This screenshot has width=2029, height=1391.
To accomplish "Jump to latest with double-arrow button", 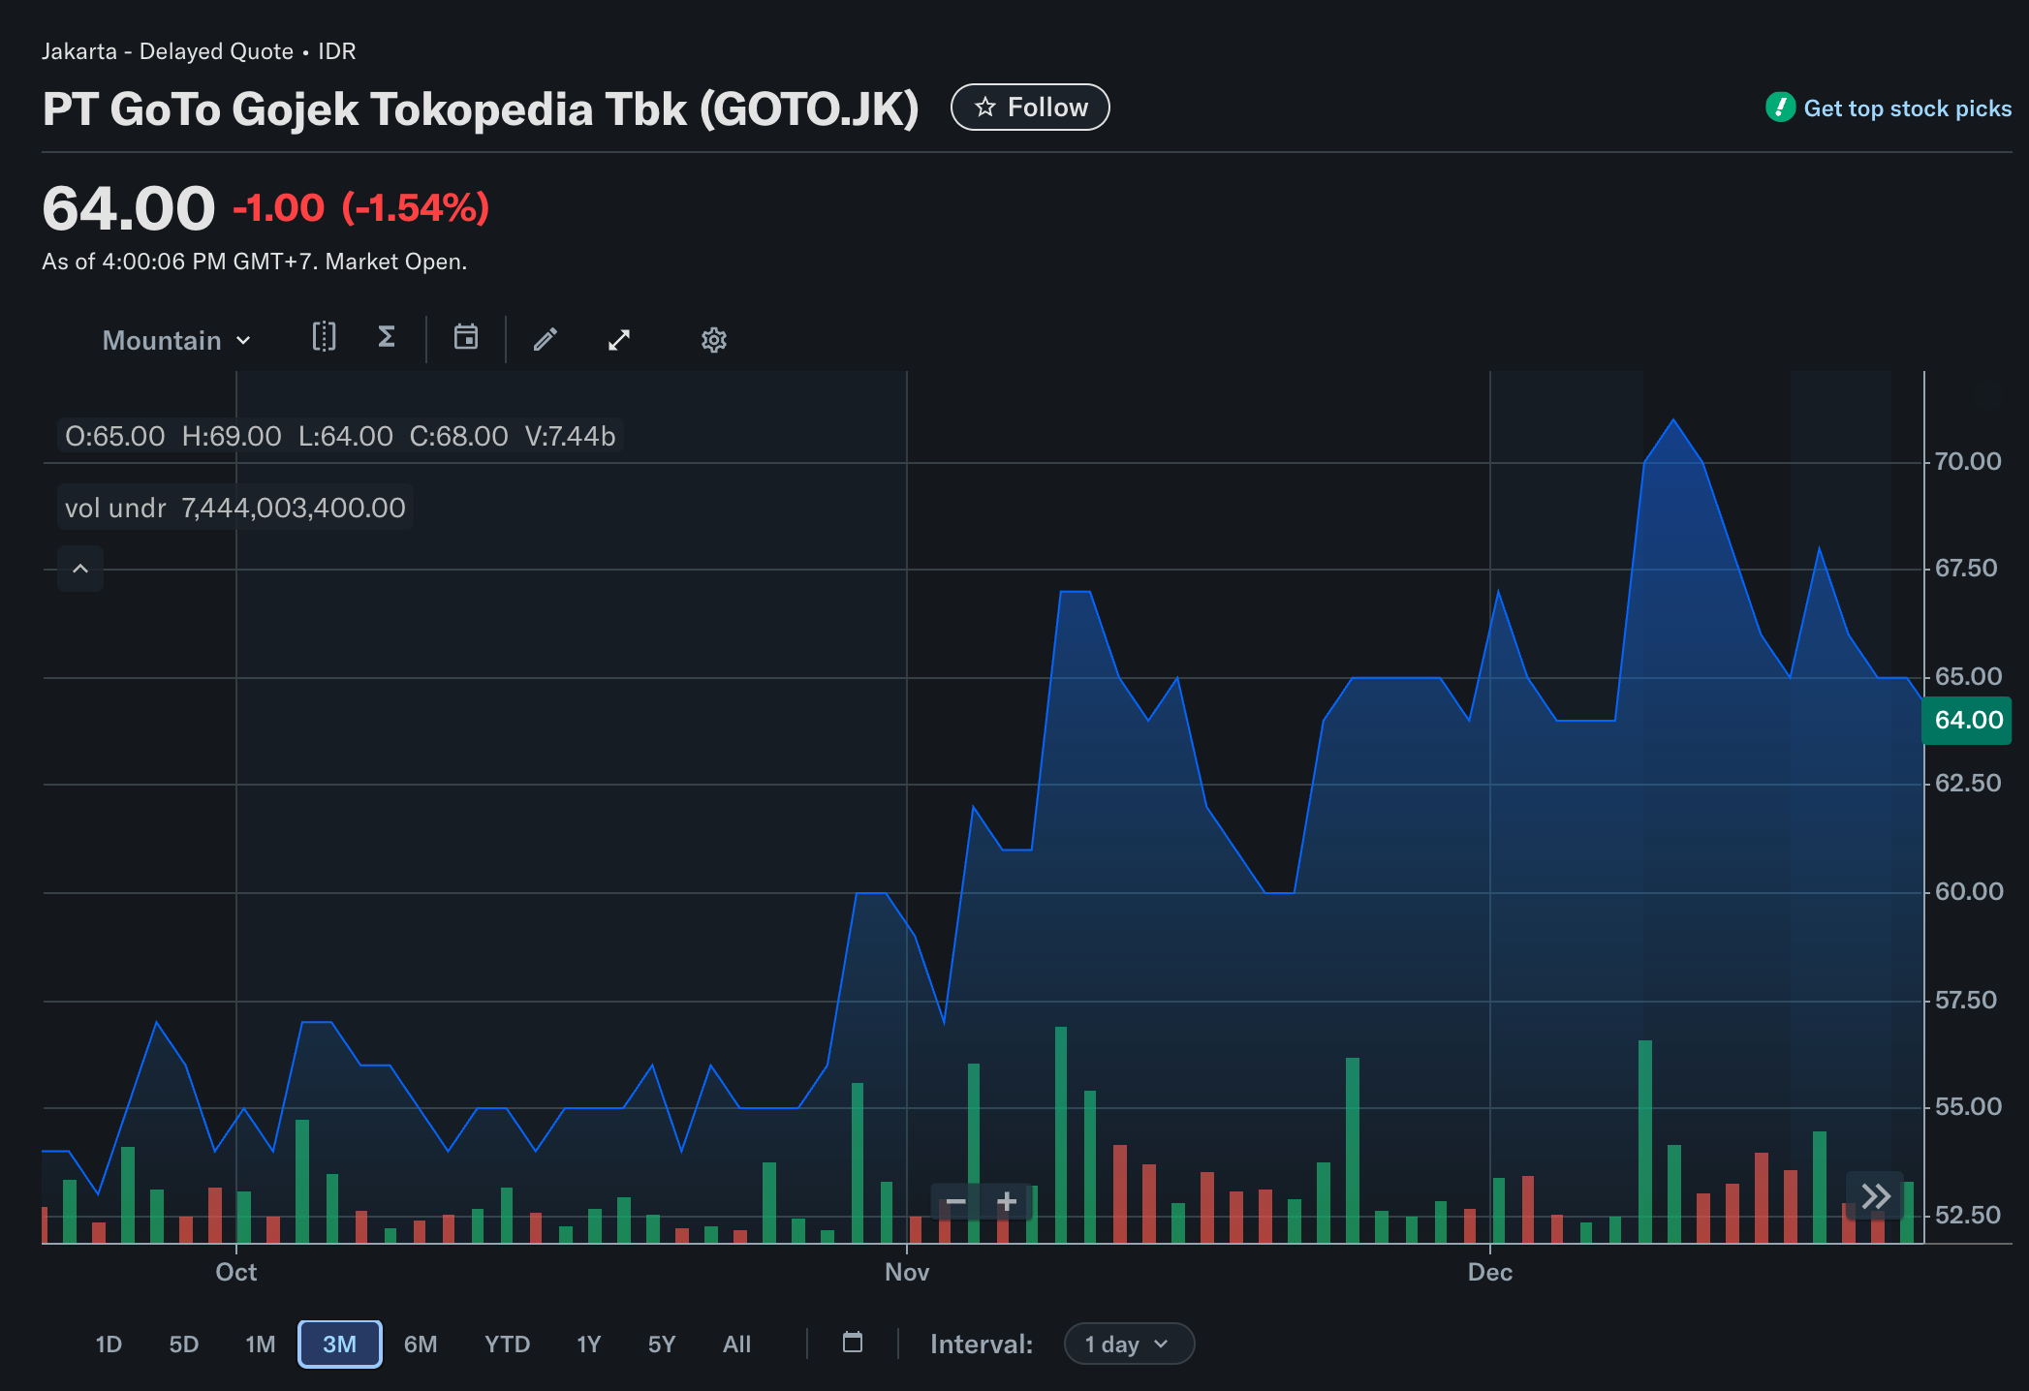I will pos(1876,1196).
